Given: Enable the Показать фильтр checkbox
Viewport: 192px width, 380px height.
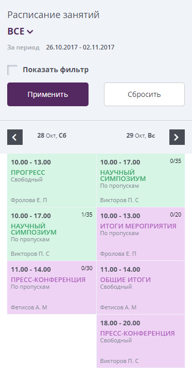Looking at the screenshot, I should 12,70.
